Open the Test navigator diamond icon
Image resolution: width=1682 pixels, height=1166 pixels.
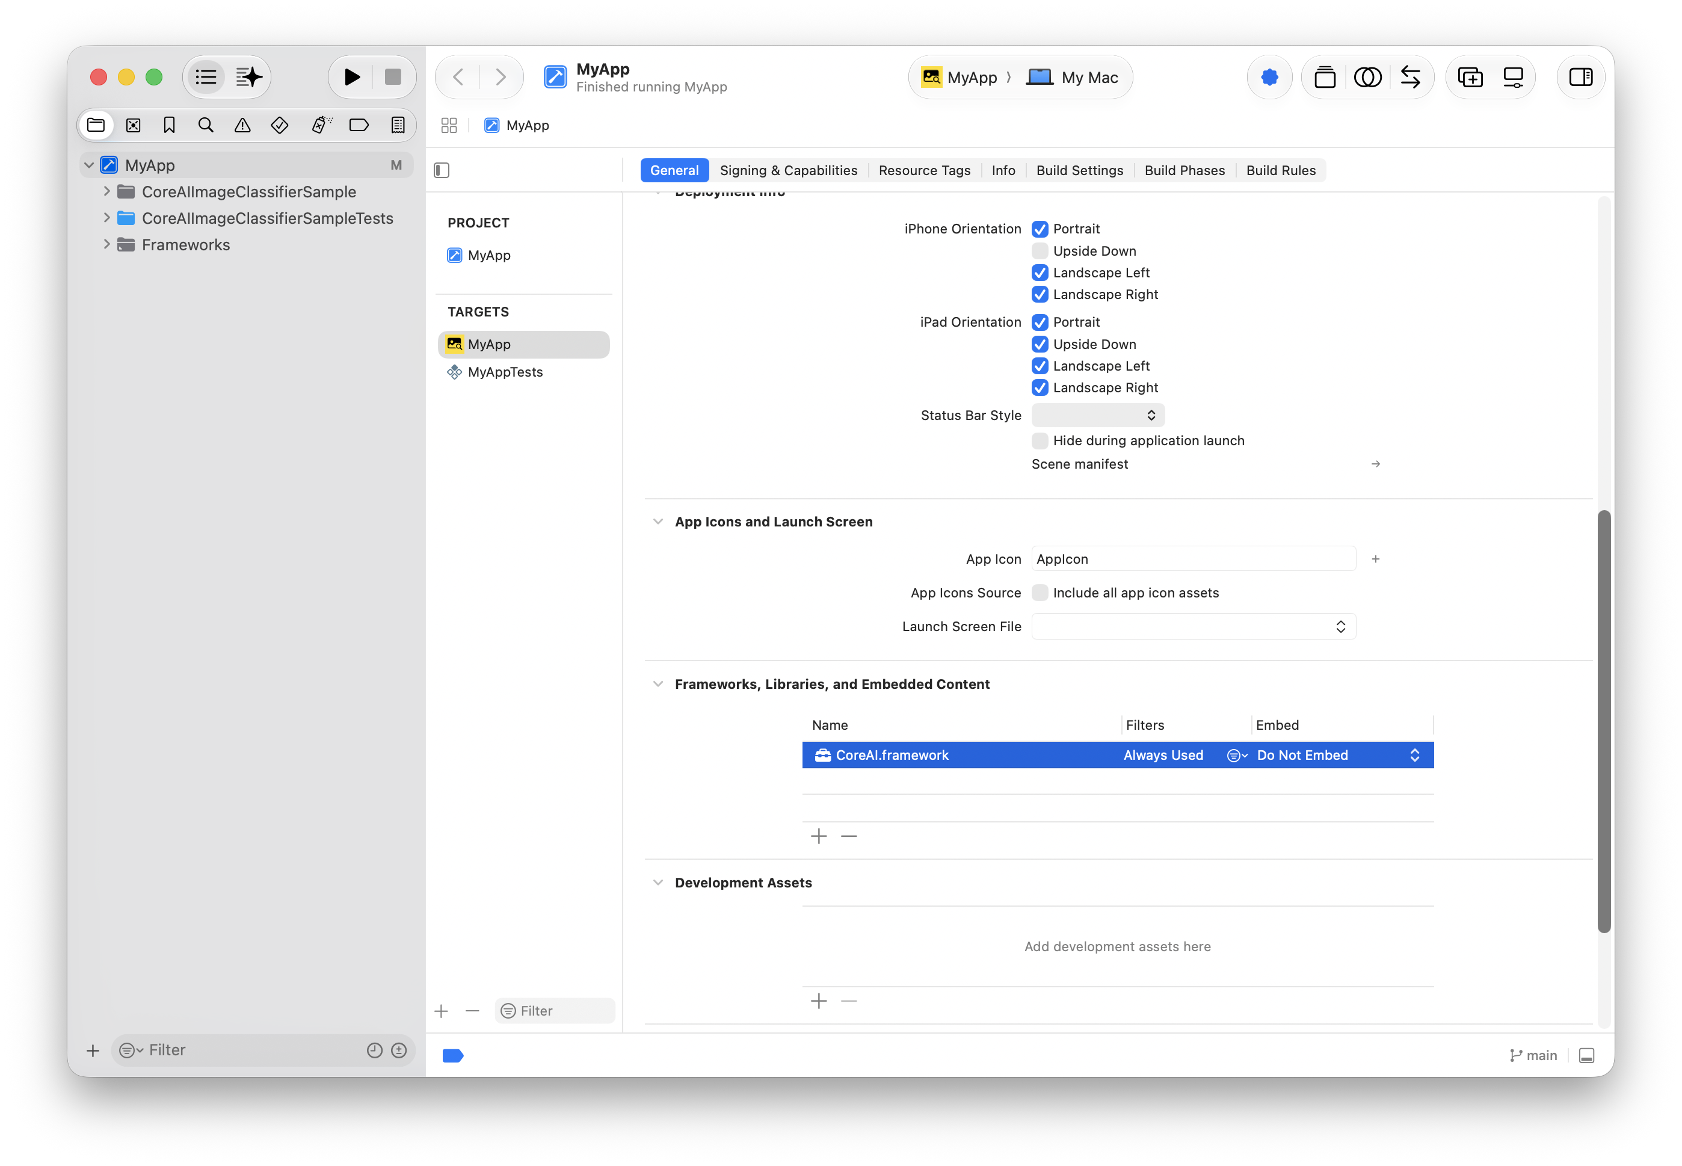coord(280,125)
